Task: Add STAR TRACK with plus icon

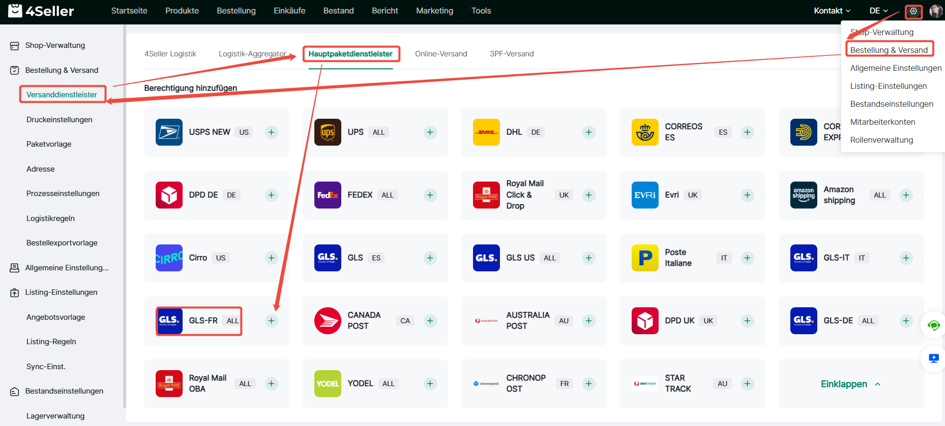Action: click(747, 384)
